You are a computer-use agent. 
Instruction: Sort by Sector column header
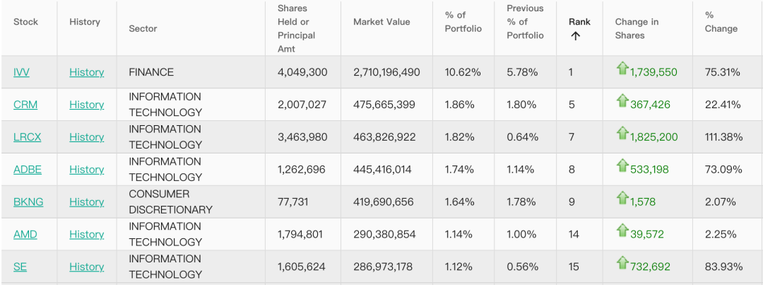click(143, 28)
